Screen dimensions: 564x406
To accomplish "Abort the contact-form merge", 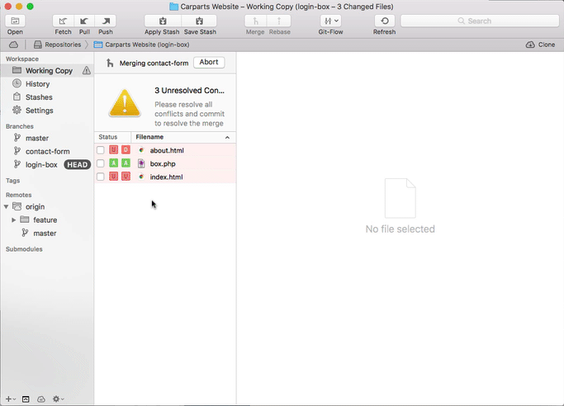I will click(x=208, y=63).
